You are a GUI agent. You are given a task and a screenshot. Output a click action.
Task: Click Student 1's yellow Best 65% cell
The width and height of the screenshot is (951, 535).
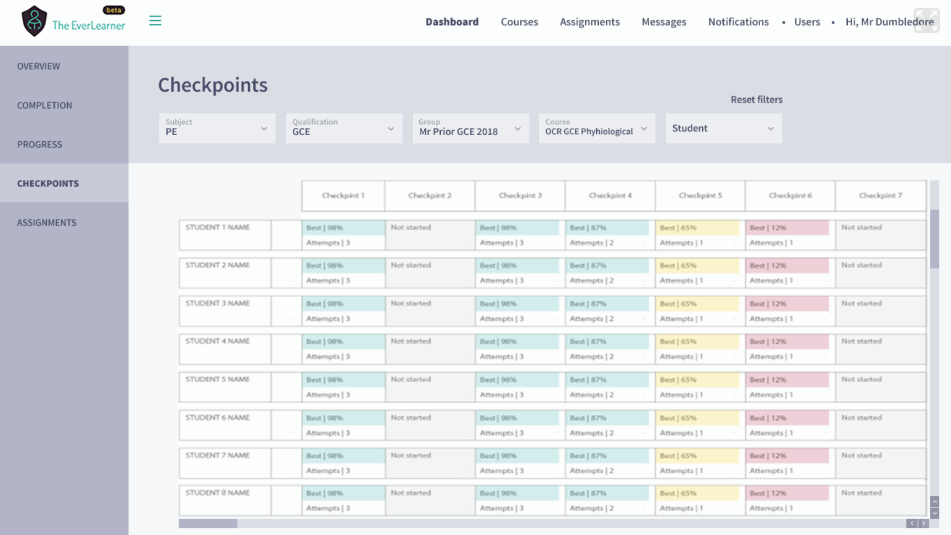(697, 228)
